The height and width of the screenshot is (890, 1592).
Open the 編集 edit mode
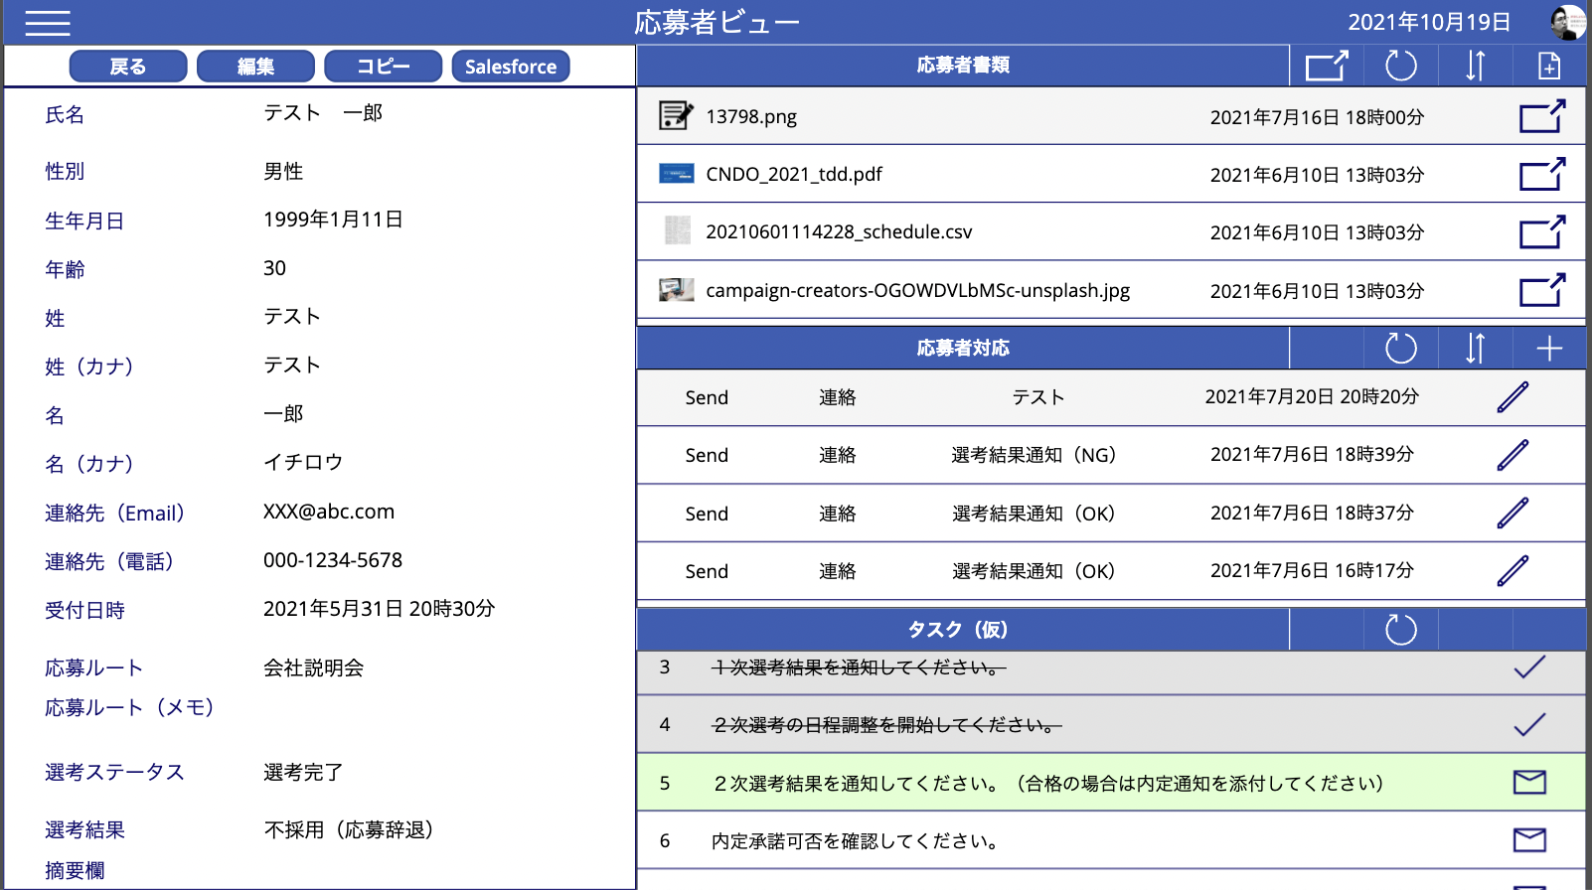255,67
